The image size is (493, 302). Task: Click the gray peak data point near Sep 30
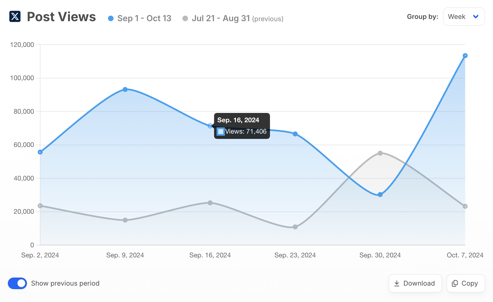pyautogui.click(x=380, y=153)
